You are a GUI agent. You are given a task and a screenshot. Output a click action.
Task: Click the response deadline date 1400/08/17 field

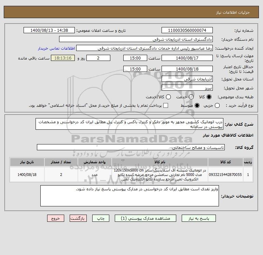pyautogui.click(x=187, y=58)
